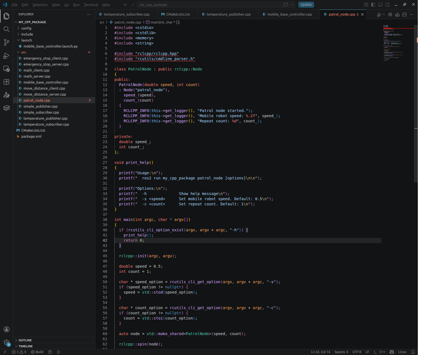Change indentation via Spaces: 4
This screenshot has height=355, width=437.
[x=341, y=352]
